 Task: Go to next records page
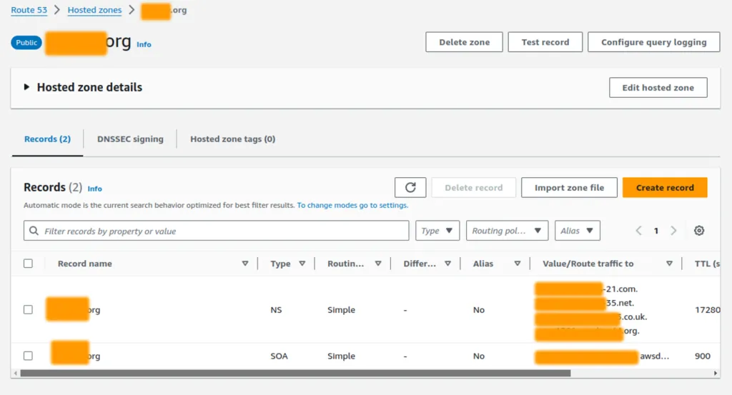(x=673, y=231)
